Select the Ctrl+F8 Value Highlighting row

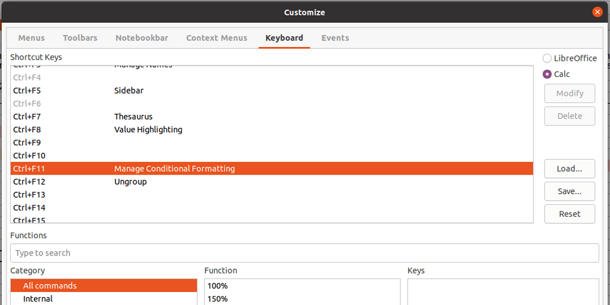(148, 130)
